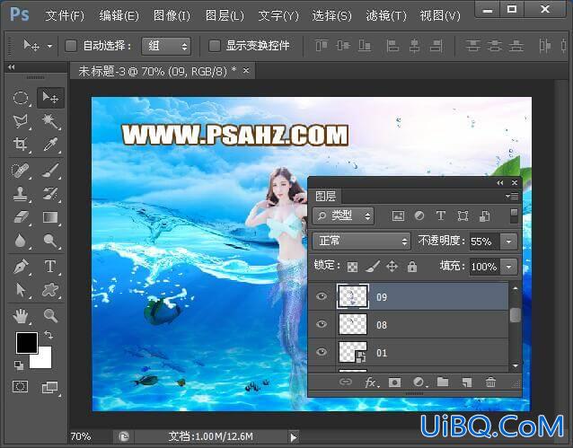Open the File menu
573x448 pixels.
(x=65, y=16)
